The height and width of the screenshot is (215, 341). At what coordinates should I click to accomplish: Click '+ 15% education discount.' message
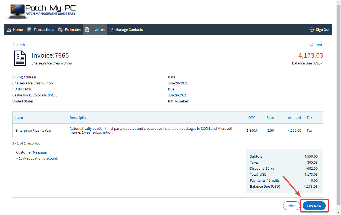point(37,158)
